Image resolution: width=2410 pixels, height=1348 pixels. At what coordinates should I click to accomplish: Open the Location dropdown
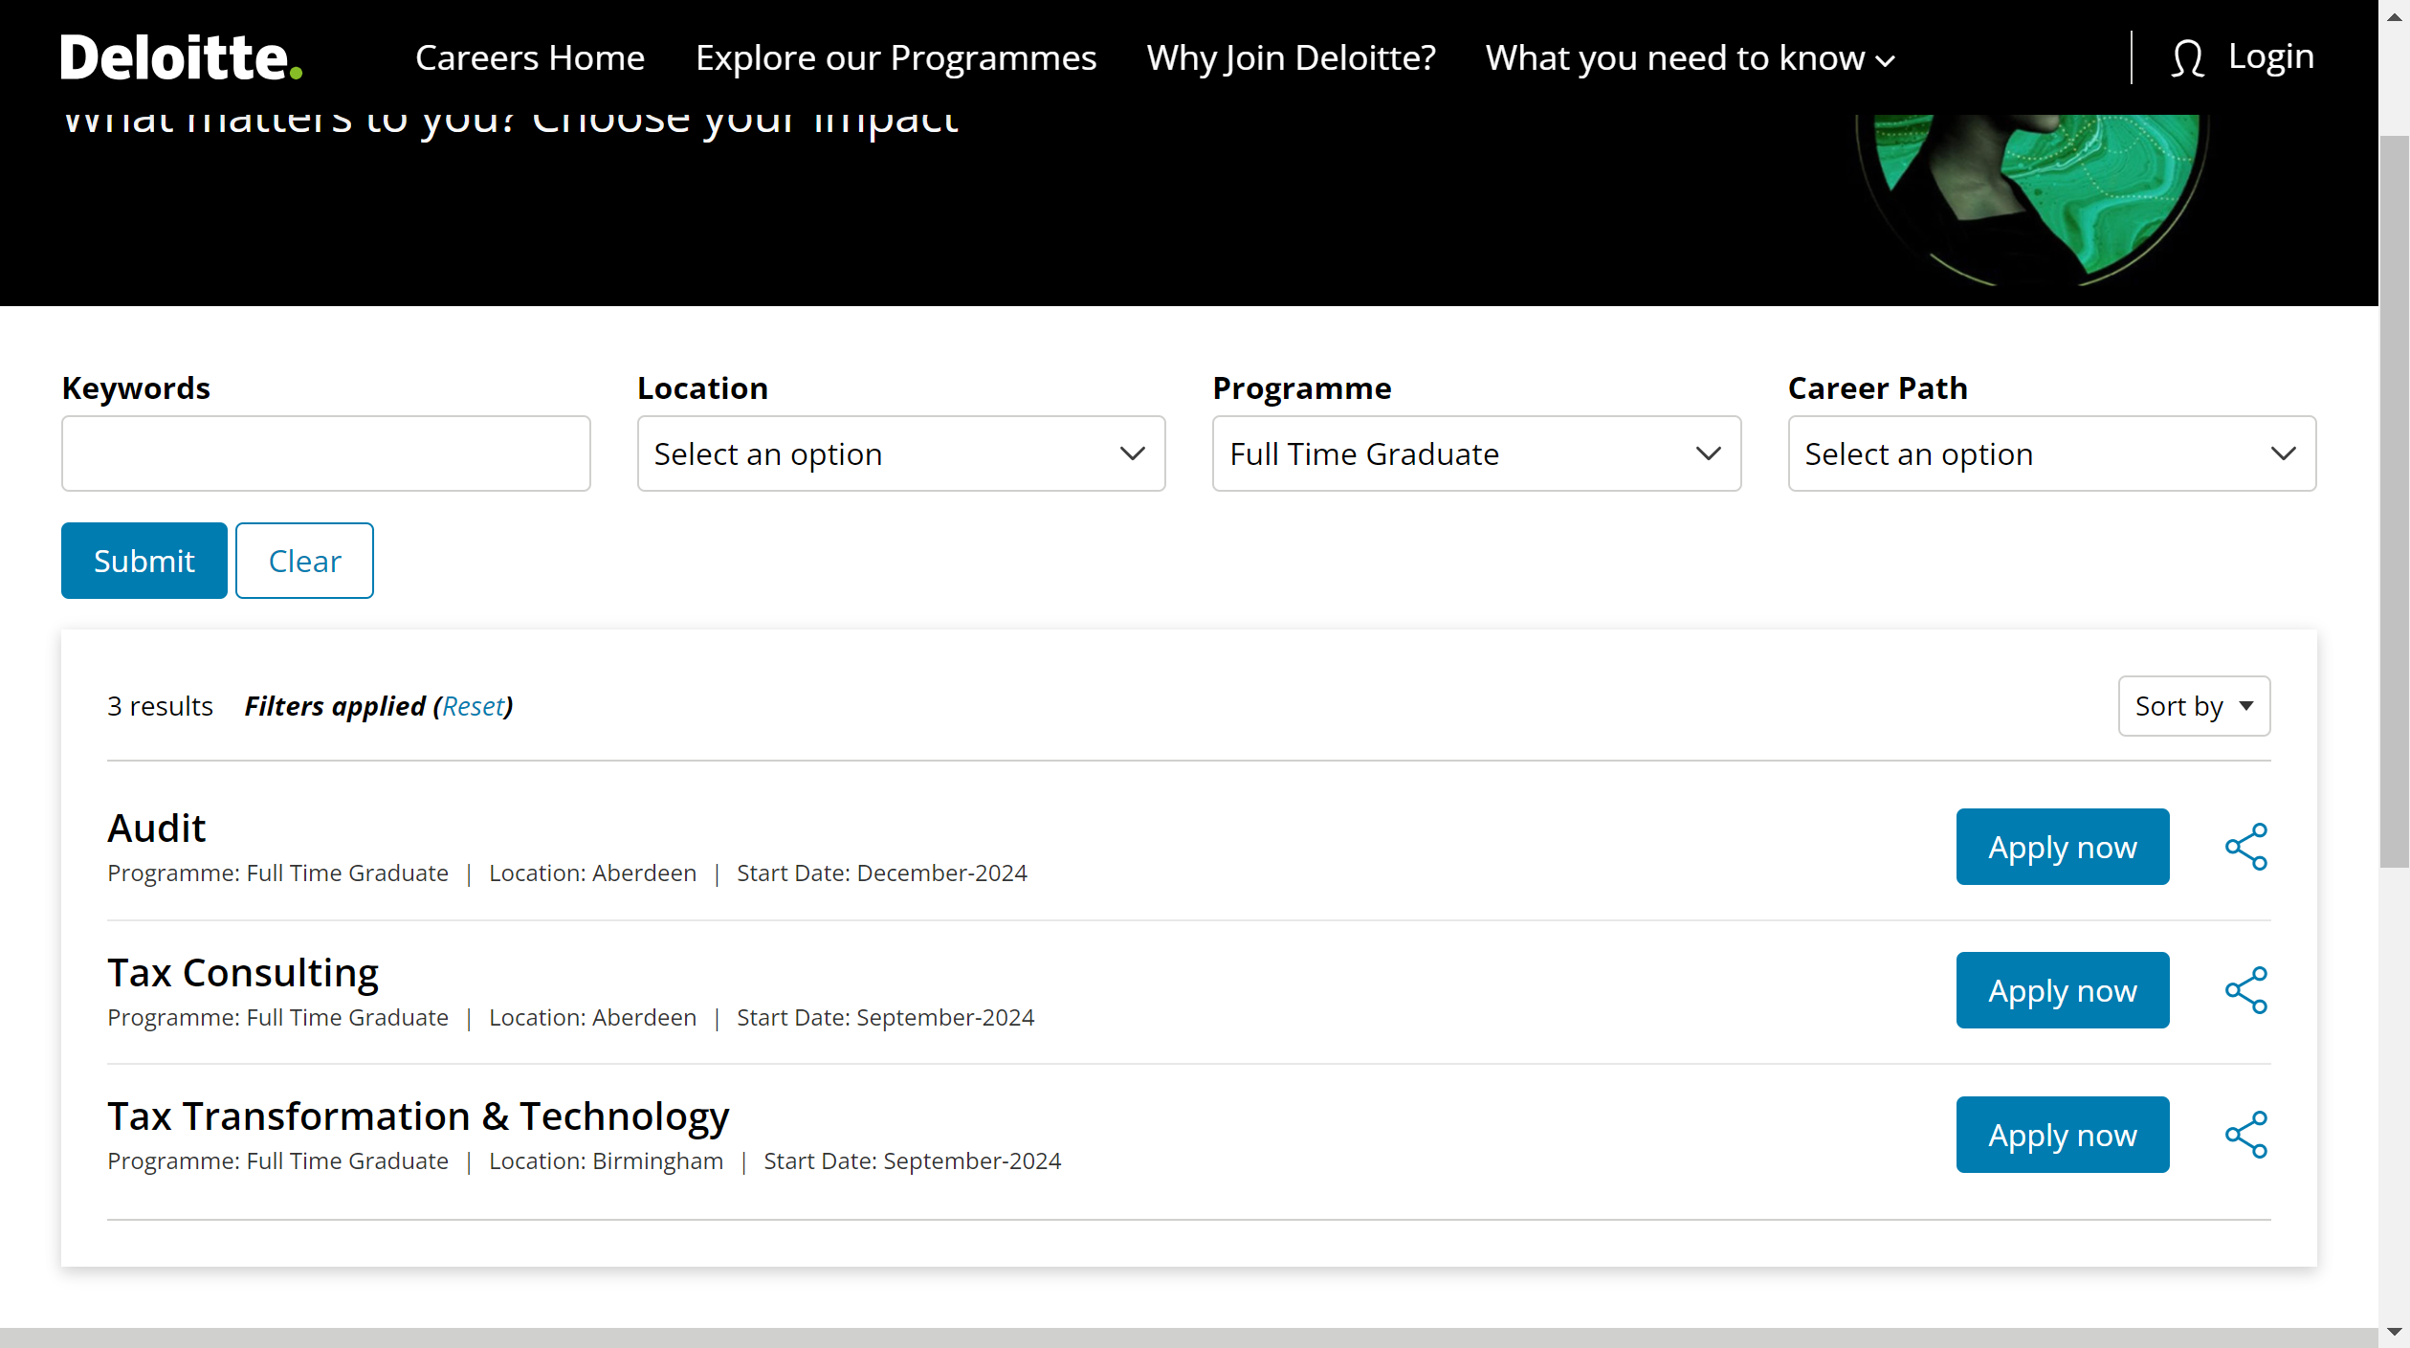tap(901, 453)
